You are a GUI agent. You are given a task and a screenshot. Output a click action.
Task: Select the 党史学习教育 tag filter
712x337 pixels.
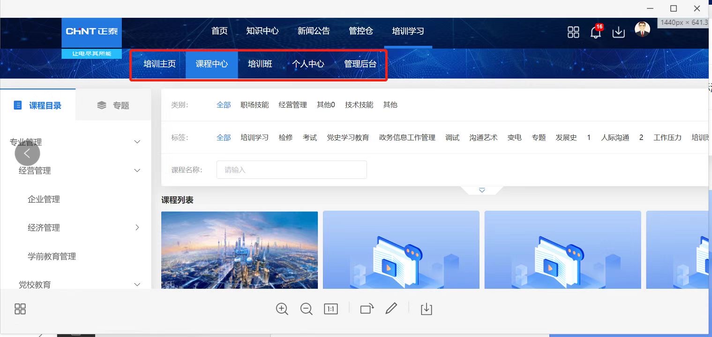click(x=348, y=138)
